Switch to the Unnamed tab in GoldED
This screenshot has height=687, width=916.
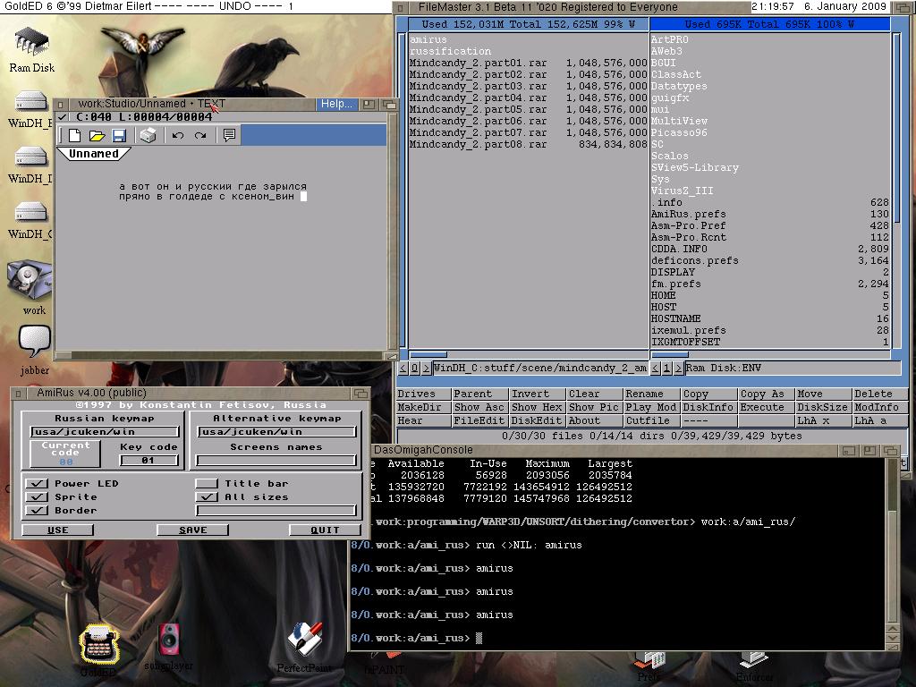(x=93, y=154)
